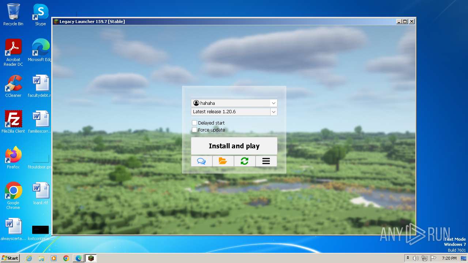
Task: Open Edge from the taskbar
Action: click(x=79, y=258)
